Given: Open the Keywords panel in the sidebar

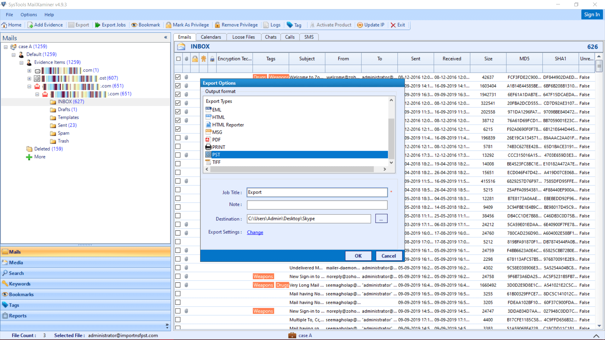Looking at the screenshot, I should 20,284.
